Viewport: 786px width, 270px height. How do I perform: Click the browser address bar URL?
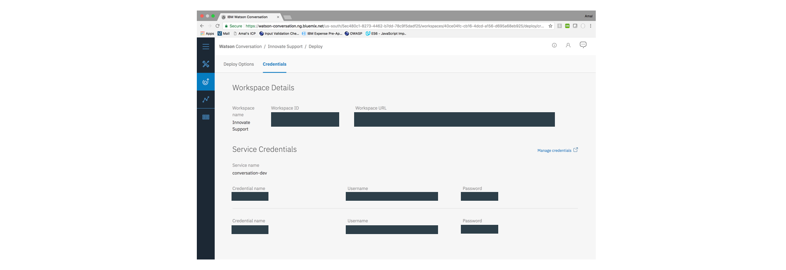click(x=395, y=26)
